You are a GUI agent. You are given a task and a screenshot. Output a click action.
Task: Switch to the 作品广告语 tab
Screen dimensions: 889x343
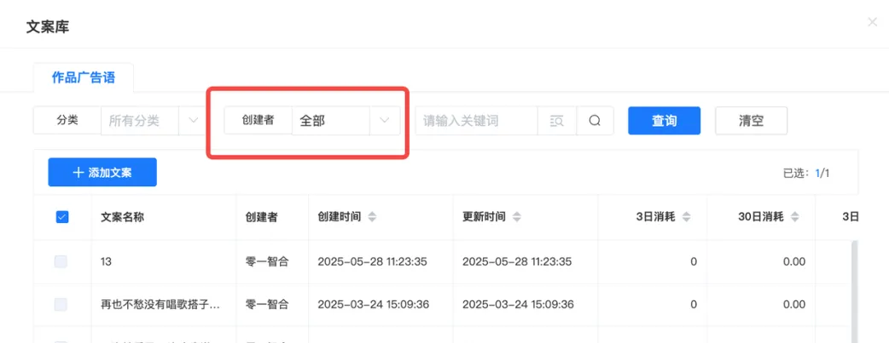click(x=84, y=77)
